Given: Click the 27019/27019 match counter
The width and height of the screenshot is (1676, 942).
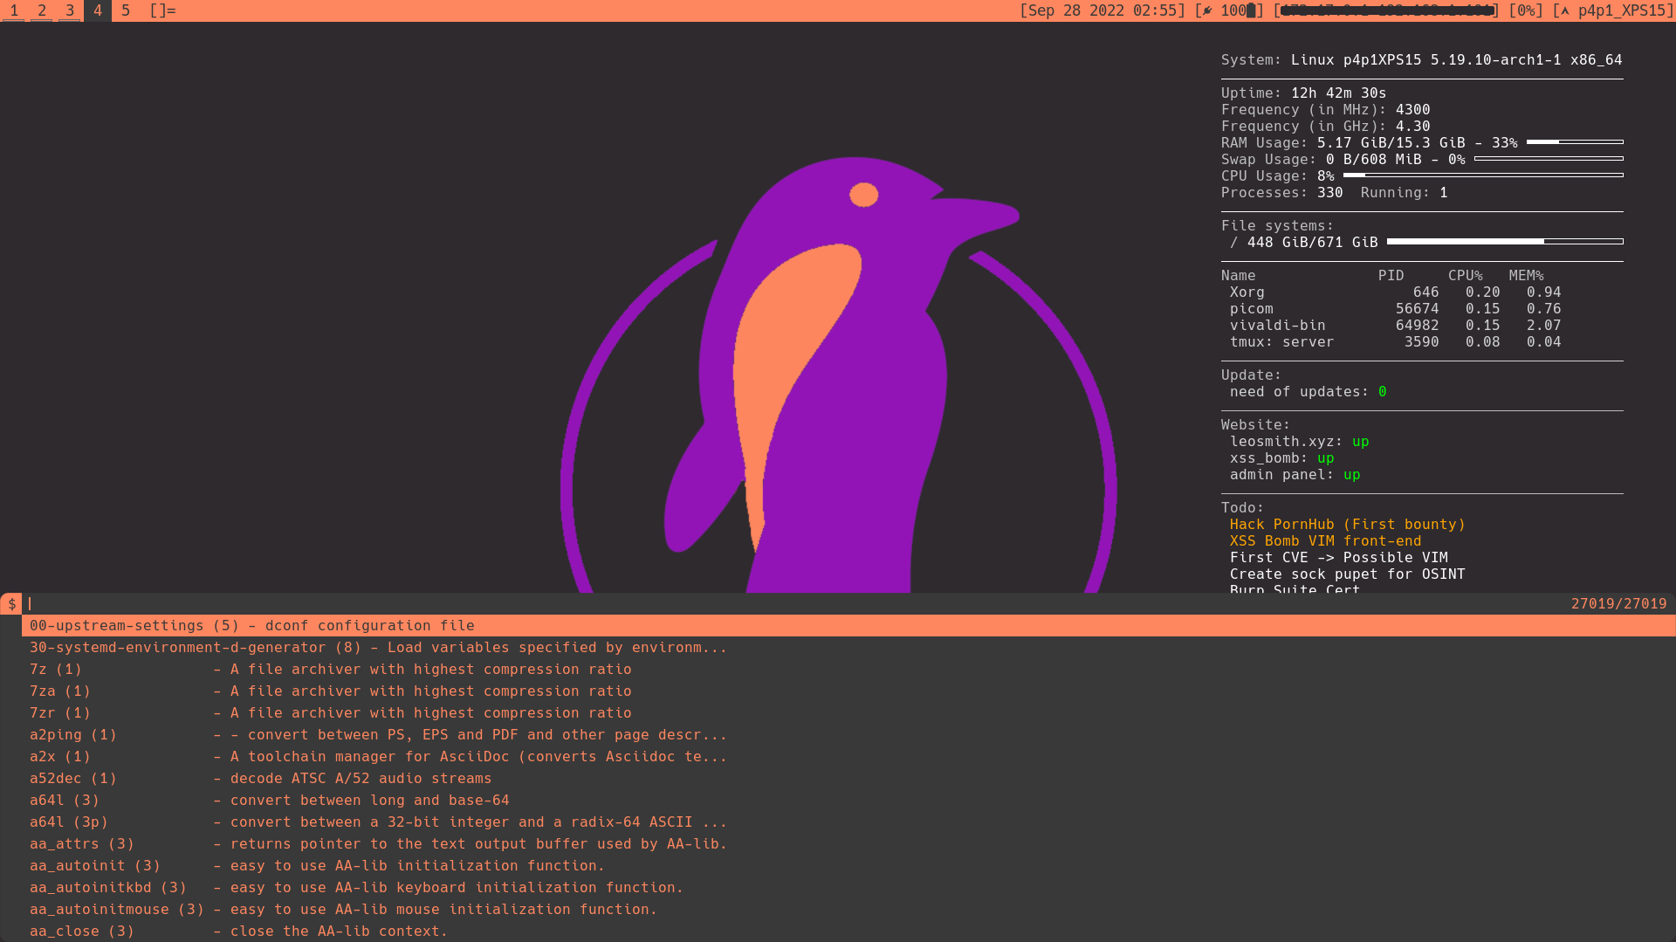Looking at the screenshot, I should pyautogui.click(x=1618, y=602).
